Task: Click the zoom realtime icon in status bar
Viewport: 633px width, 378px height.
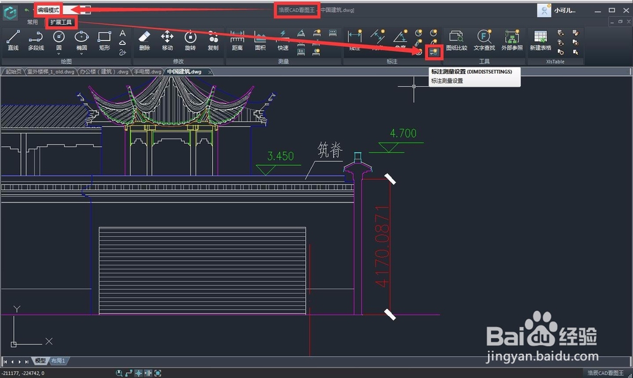Action: 119,373
